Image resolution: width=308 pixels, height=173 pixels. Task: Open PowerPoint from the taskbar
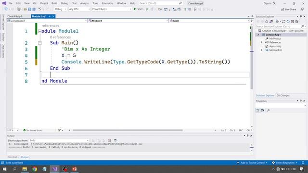(75, 169)
